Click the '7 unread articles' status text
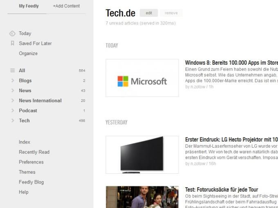The width and height of the screenshot is (278, 208). point(141,23)
